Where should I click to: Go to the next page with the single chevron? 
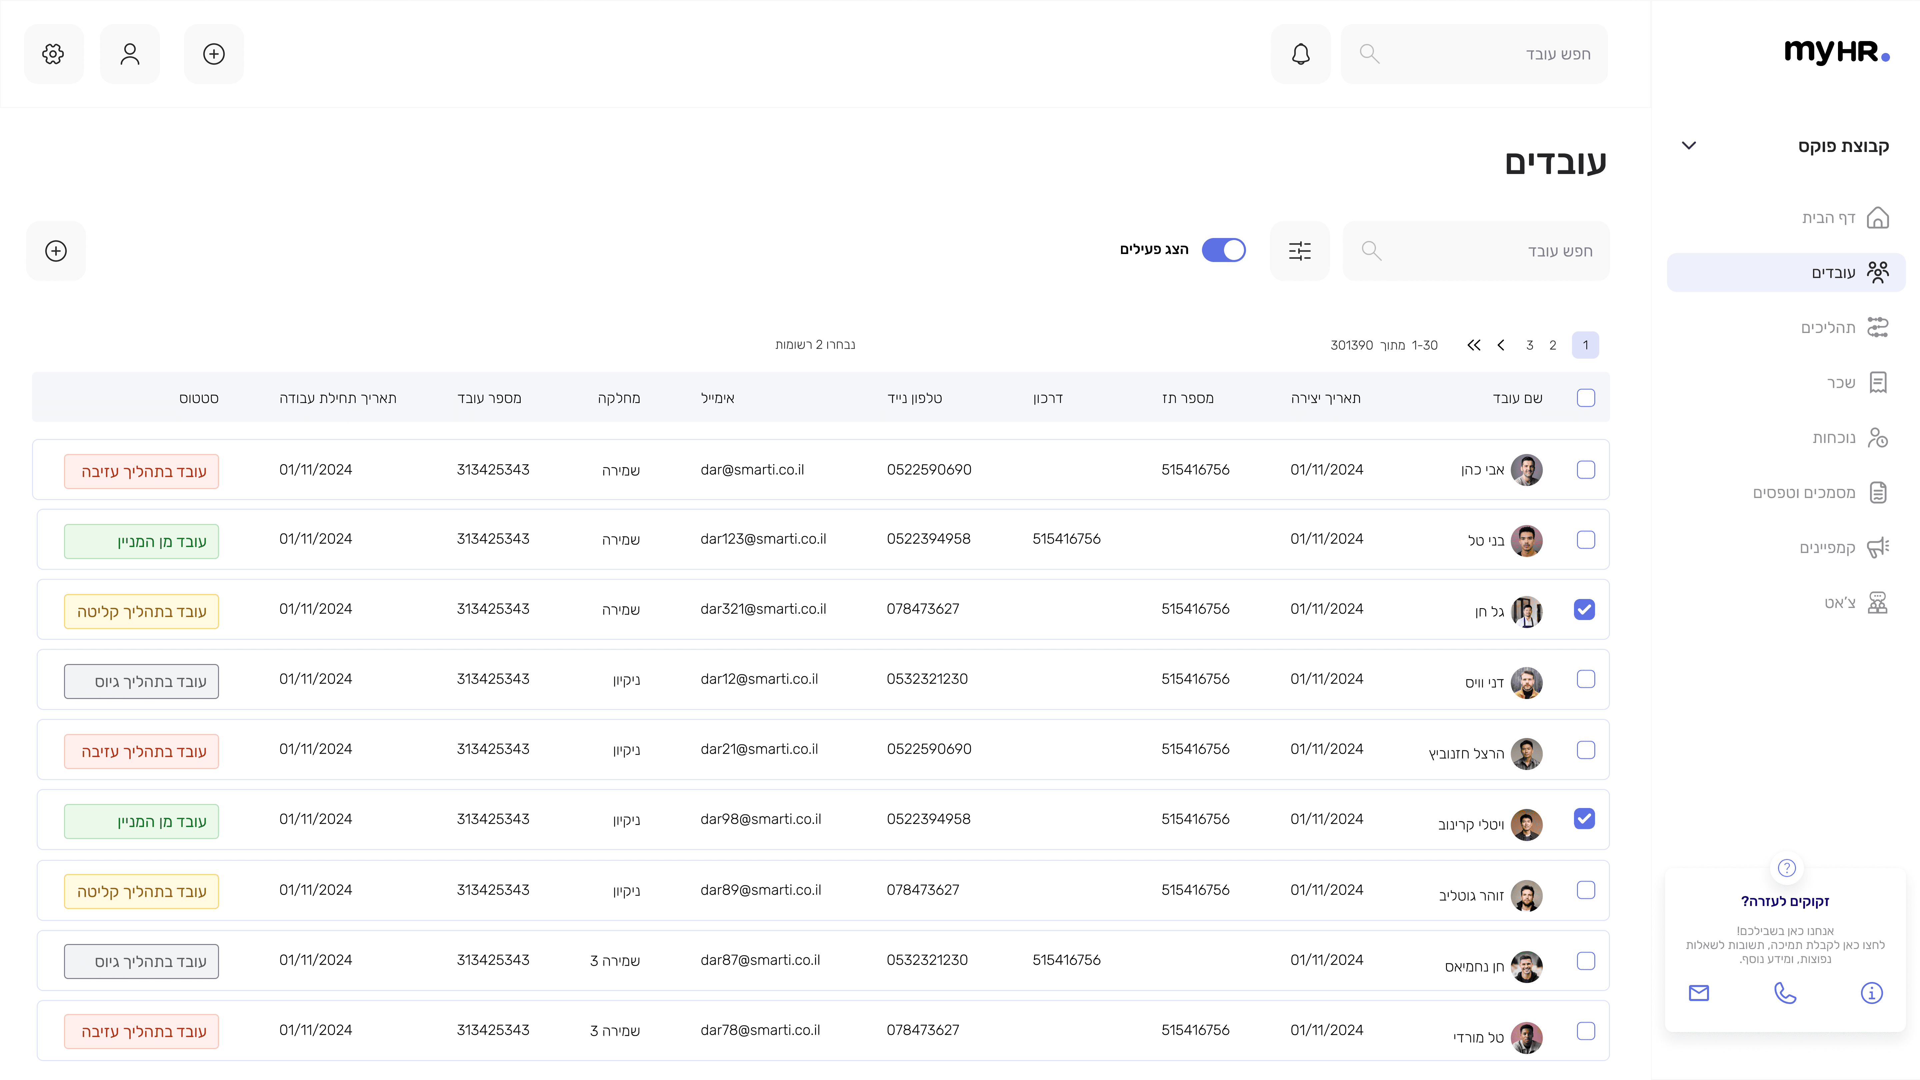pyautogui.click(x=1501, y=345)
